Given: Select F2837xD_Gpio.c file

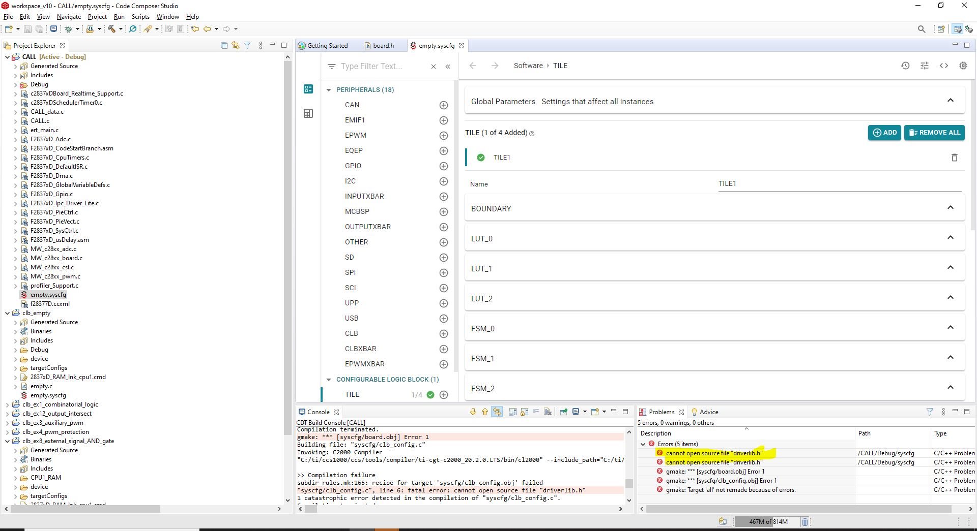Looking at the screenshot, I should tap(51, 194).
